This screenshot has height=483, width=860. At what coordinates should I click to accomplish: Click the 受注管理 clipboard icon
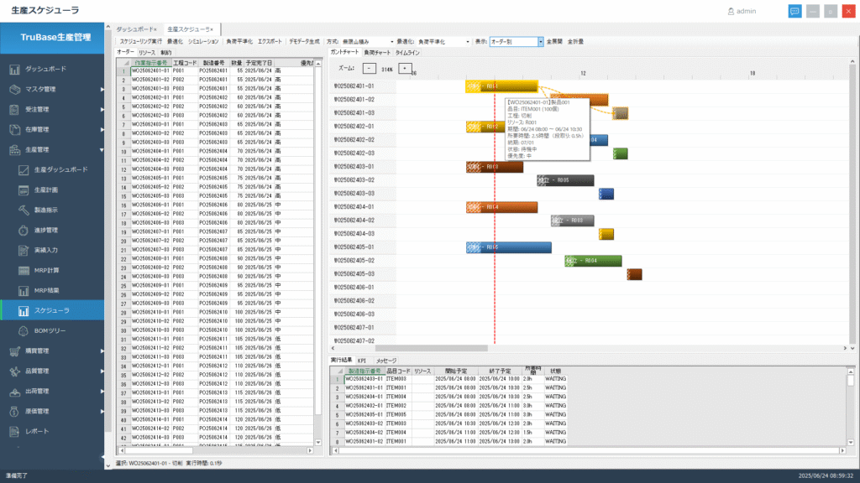(15, 110)
